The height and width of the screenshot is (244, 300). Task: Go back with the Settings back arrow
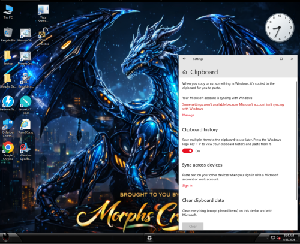(x=184, y=59)
